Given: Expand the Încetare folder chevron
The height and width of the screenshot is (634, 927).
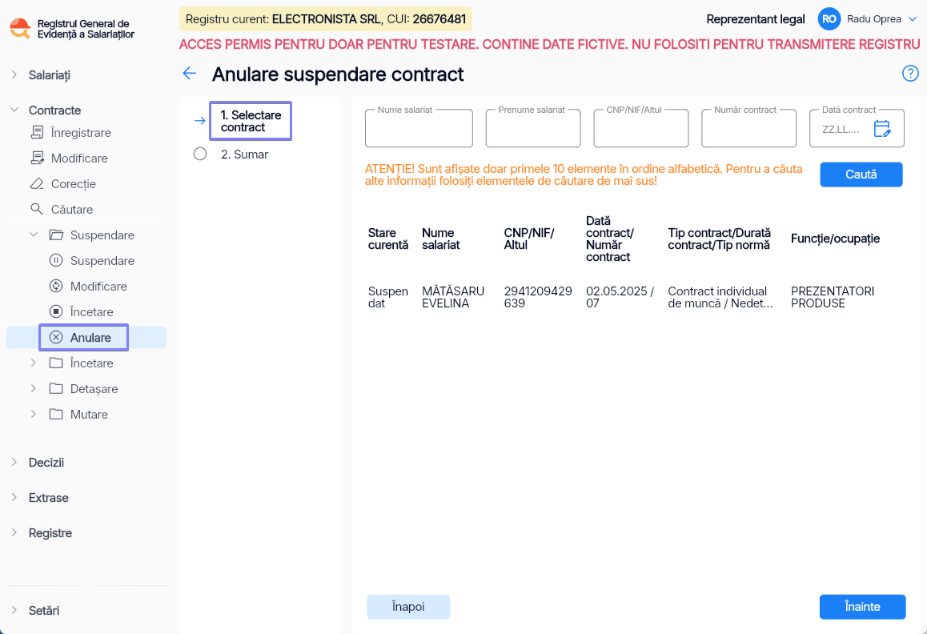Looking at the screenshot, I should point(34,363).
